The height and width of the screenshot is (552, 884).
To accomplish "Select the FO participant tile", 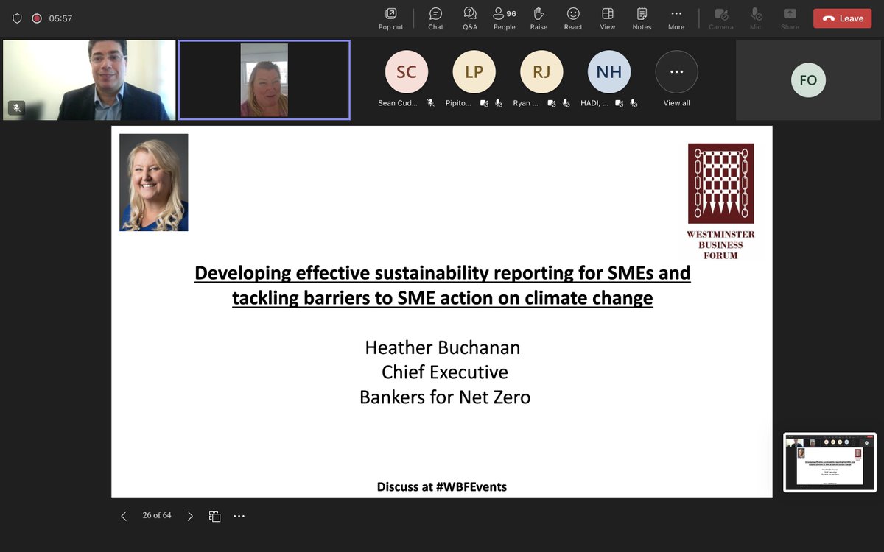I will click(x=808, y=81).
